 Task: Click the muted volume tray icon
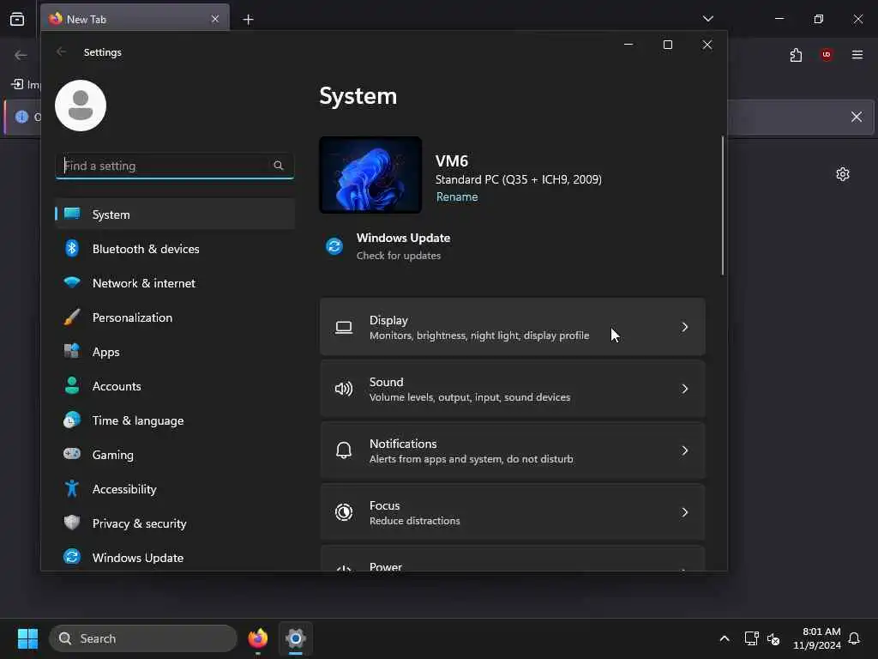[x=773, y=638]
